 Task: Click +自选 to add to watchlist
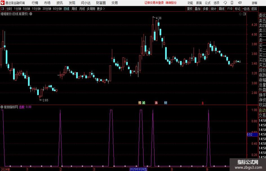point(246,9)
